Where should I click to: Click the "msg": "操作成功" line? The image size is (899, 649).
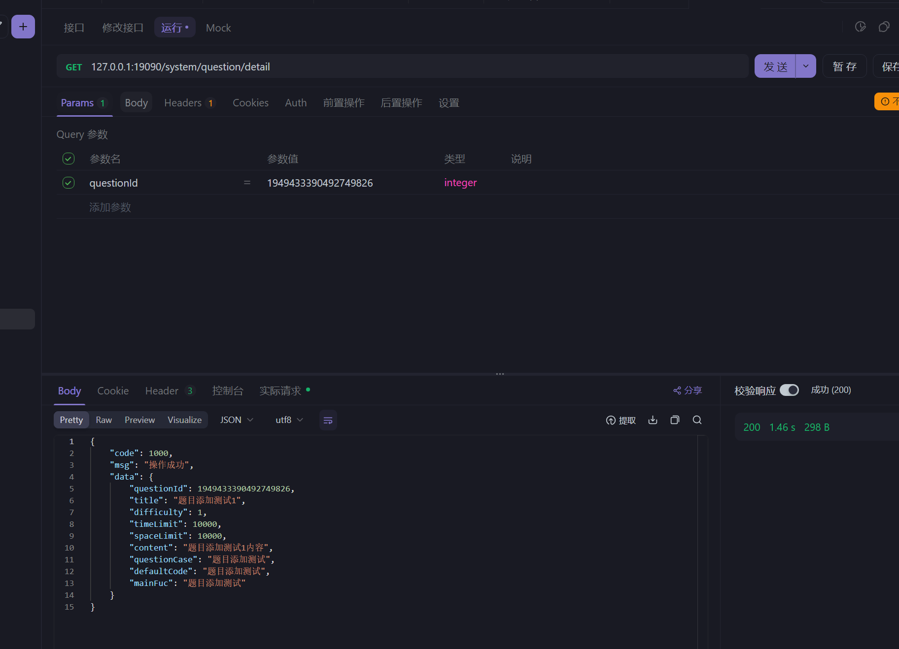click(x=151, y=465)
